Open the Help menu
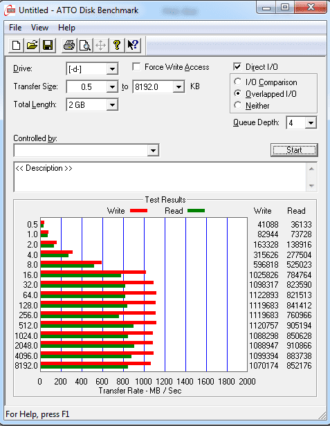Image resolution: width=330 pixels, height=426 pixels. pyautogui.click(x=66, y=28)
